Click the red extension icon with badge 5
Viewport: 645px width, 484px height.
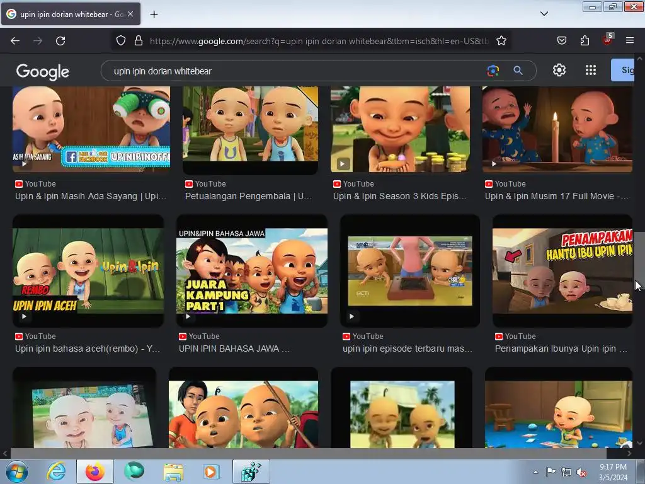click(608, 40)
